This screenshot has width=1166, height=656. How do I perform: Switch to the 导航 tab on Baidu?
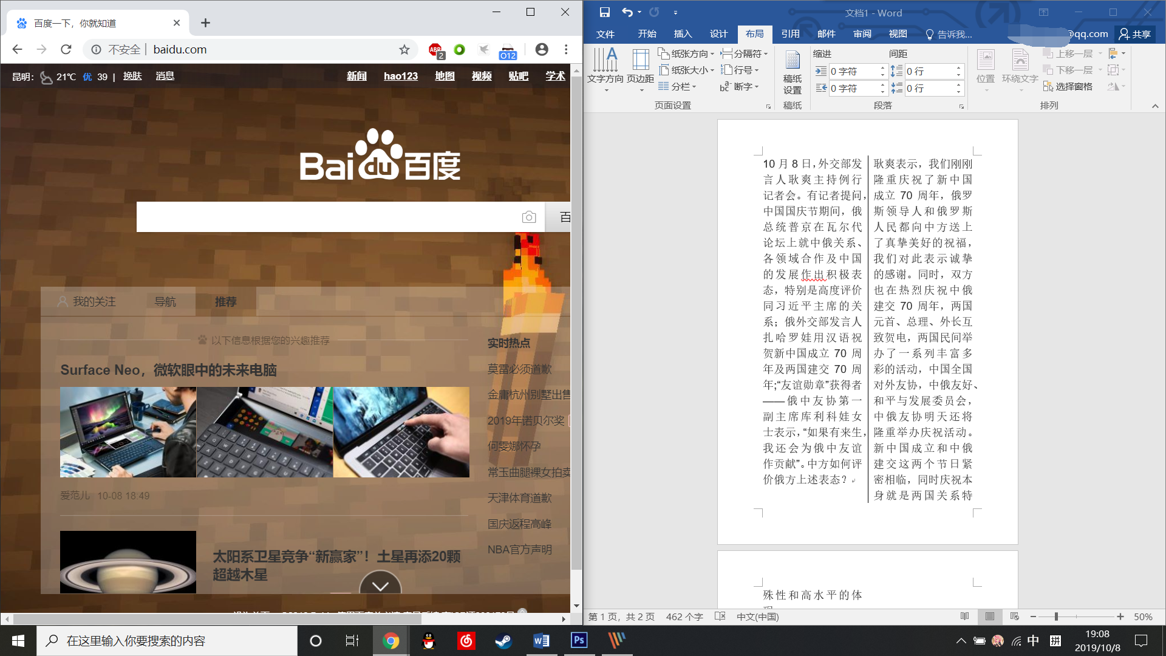(165, 302)
